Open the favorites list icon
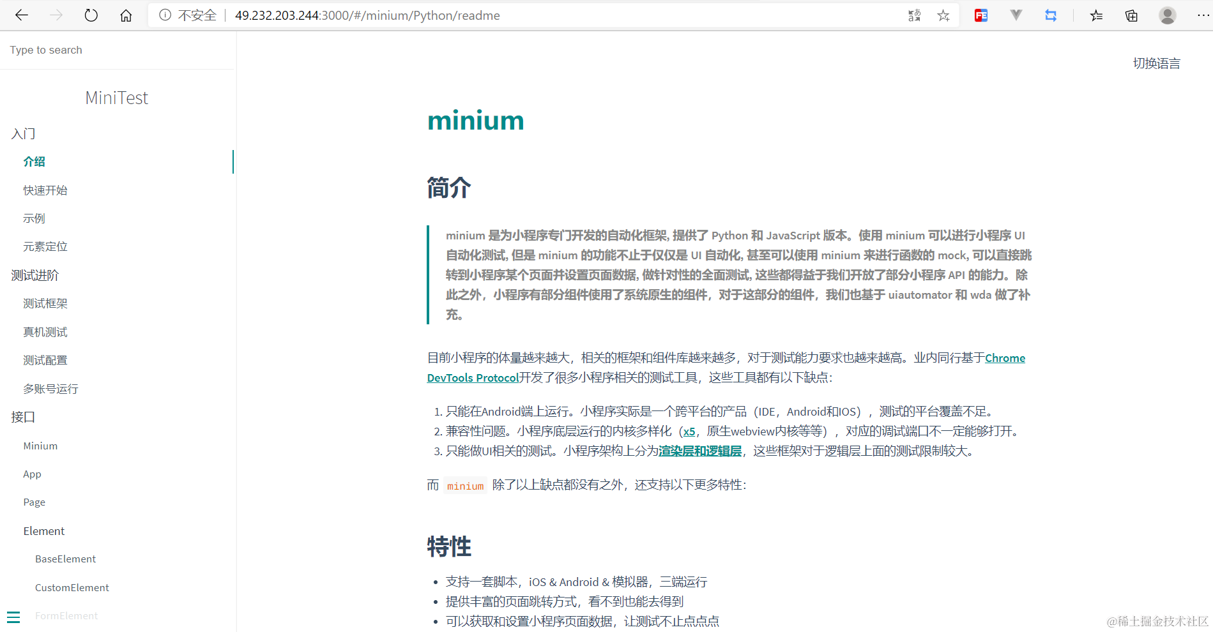The image size is (1213, 632). (1097, 15)
